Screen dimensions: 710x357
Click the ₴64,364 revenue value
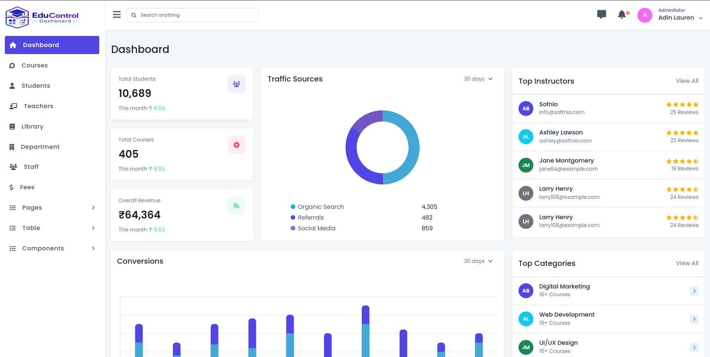[139, 215]
